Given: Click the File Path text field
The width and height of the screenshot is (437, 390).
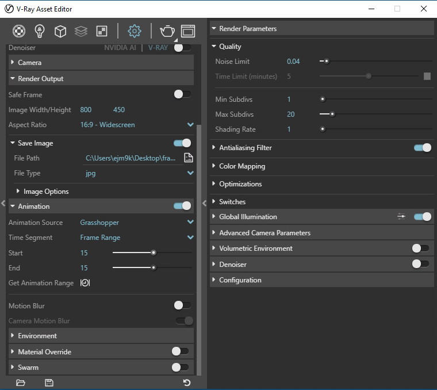Looking at the screenshot, I should 133,158.
